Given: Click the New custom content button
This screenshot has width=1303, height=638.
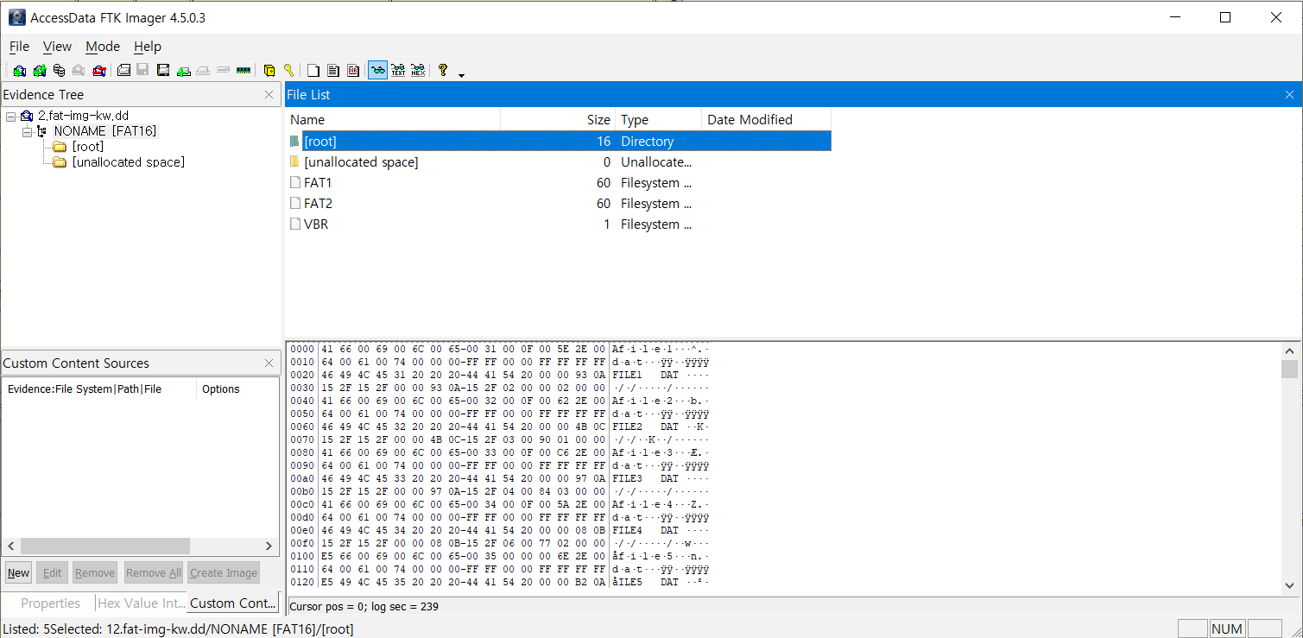Looking at the screenshot, I should 18,572.
